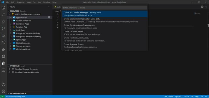Click the editor vertical scrollbar thumb

point(208,25)
